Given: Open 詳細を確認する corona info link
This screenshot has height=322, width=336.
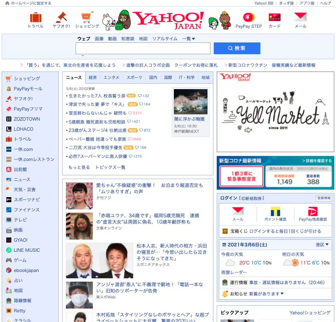Looking at the screenshot, I should [x=317, y=161].
